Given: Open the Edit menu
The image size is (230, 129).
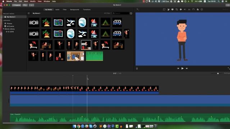Looking at the screenshot, I should click(20, 1).
